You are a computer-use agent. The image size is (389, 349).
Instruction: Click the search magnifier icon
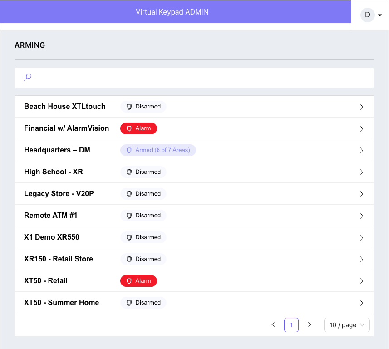tap(27, 78)
